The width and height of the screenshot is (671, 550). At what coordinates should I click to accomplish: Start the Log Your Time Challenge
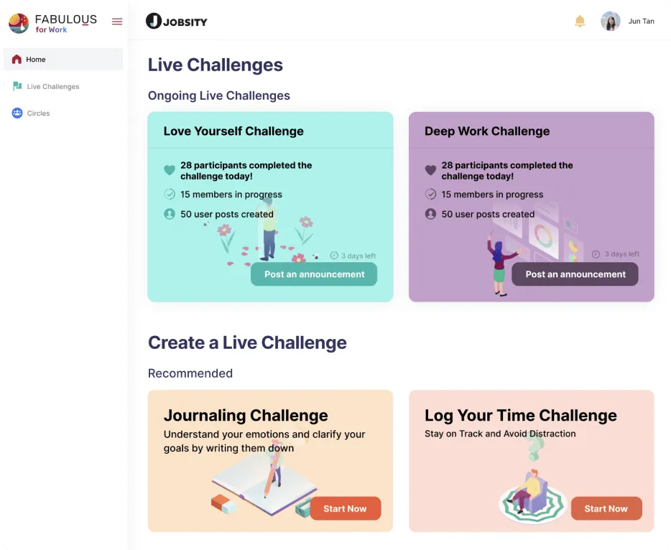tap(606, 508)
